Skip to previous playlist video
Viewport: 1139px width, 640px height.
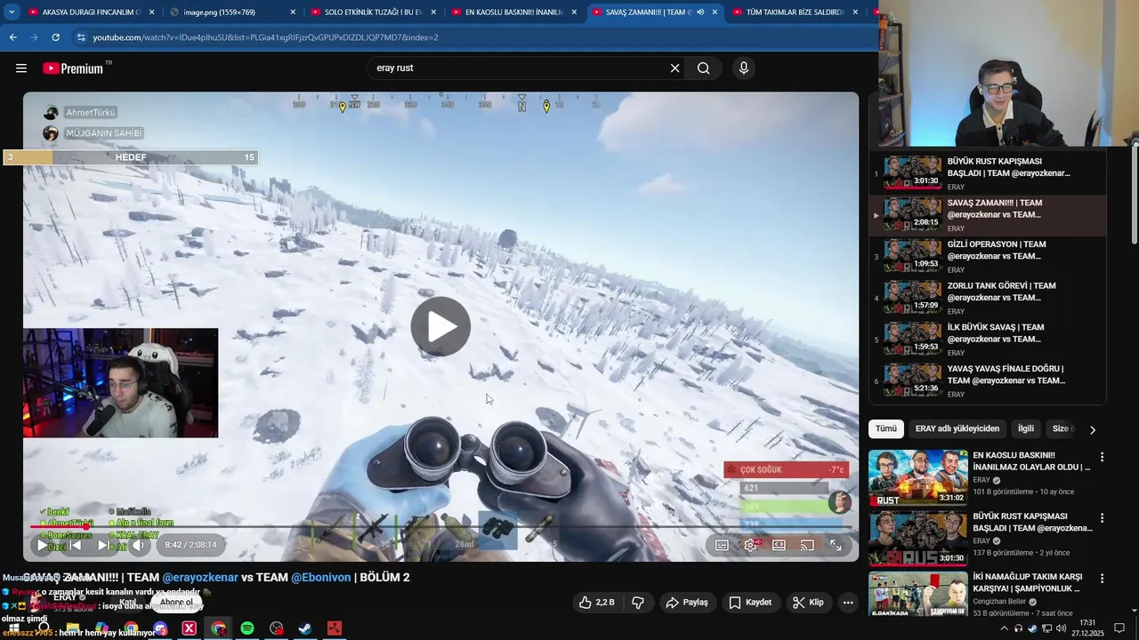[76, 545]
